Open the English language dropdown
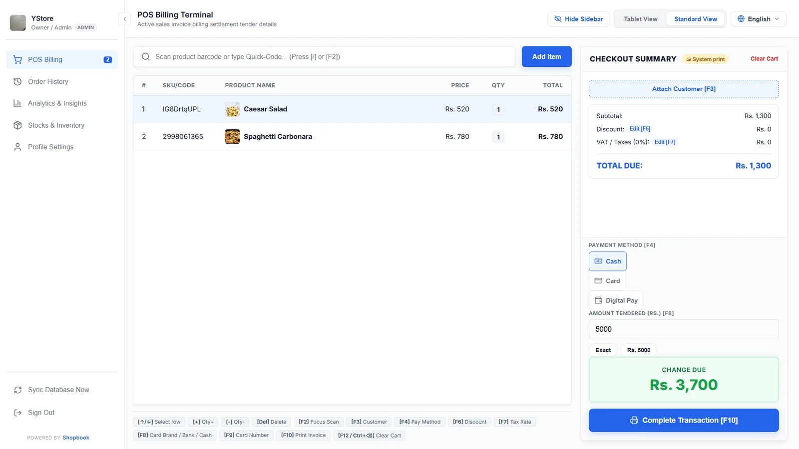 [x=758, y=19]
